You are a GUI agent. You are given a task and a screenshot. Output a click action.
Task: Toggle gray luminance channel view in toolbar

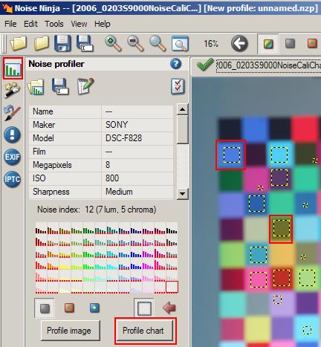coord(290,44)
